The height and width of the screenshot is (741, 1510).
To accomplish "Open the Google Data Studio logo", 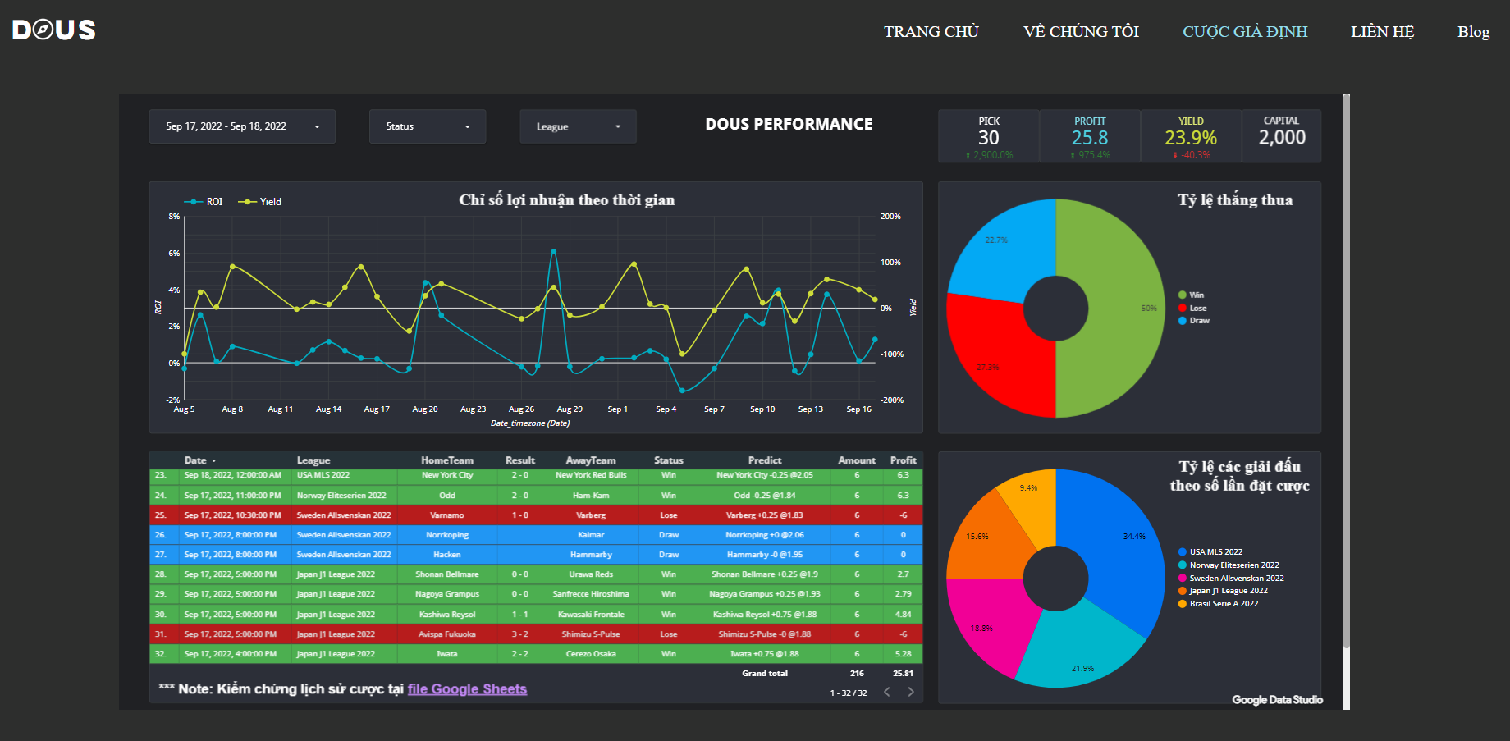I will [1277, 699].
